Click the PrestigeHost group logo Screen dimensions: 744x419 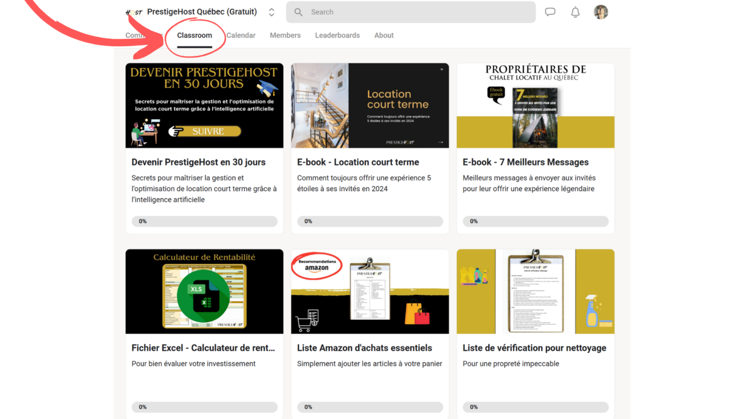134,12
